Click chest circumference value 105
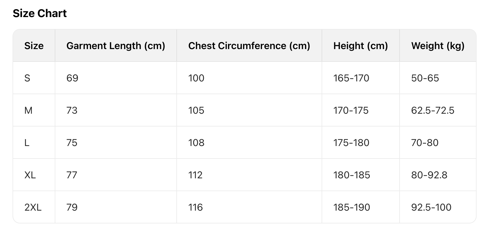 (196, 110)
